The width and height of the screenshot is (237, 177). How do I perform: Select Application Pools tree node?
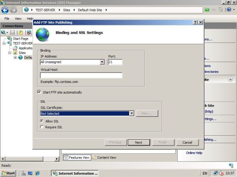click(x=25, y=48)
